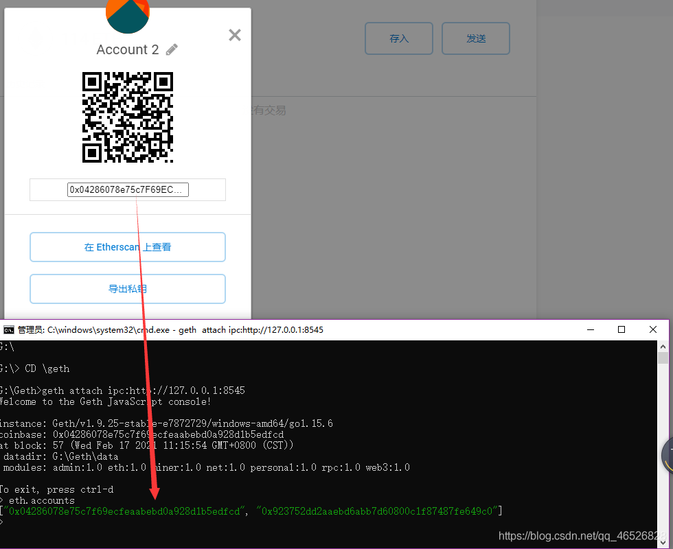Edit account name with pencil icon

(x=172, y=49)
